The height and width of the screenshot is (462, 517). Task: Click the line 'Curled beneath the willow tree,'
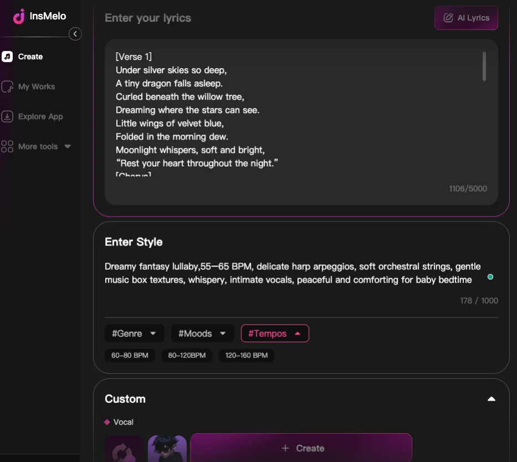click(x=180, y=97)
